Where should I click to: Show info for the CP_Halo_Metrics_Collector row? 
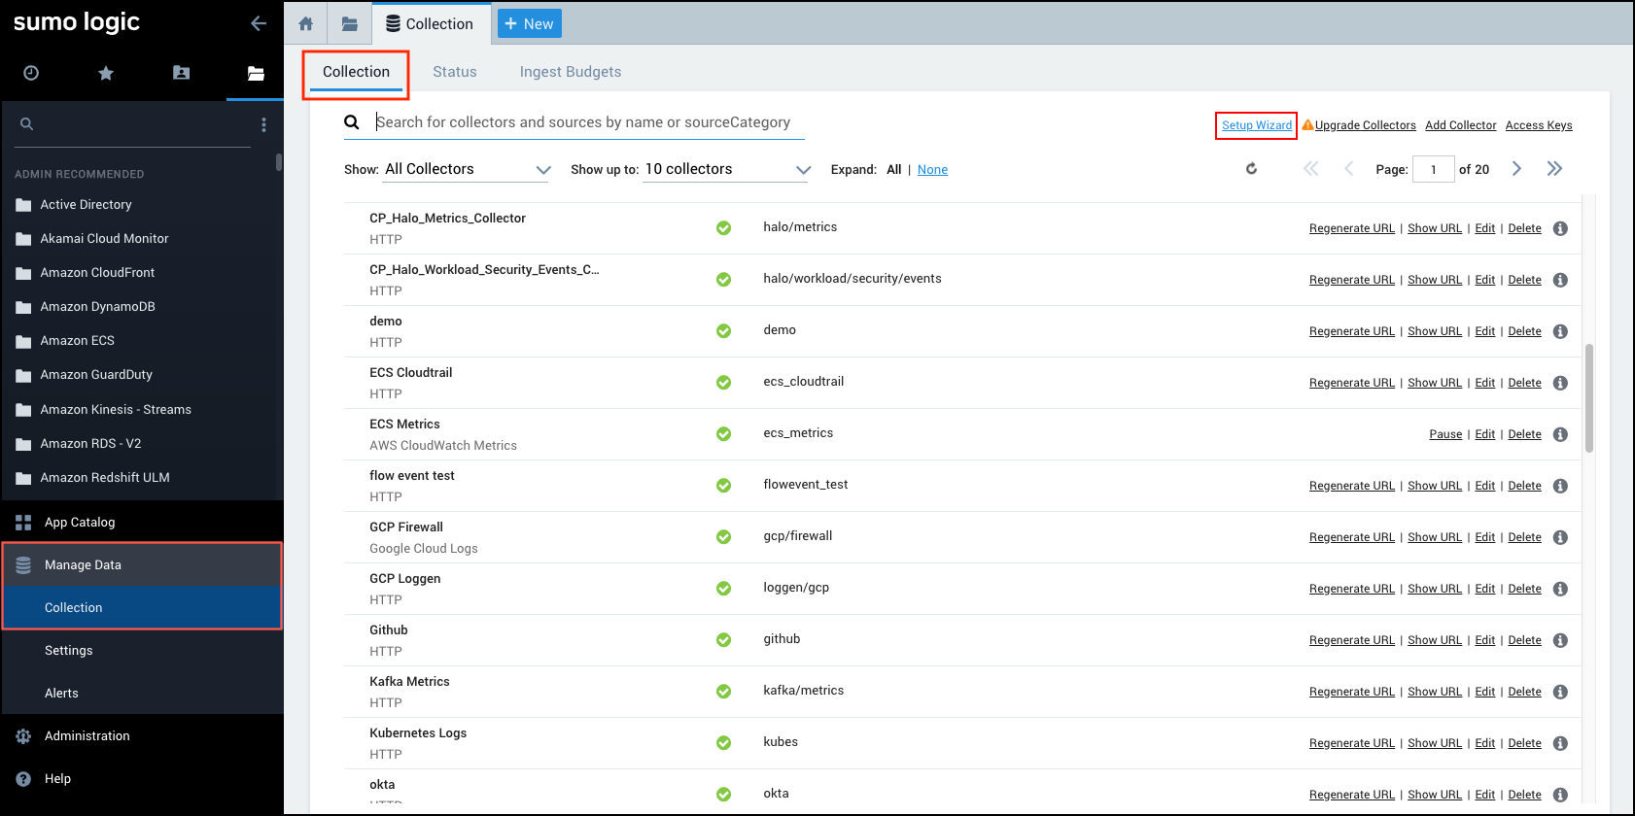pyautogui.click(x=1560, y=228)
